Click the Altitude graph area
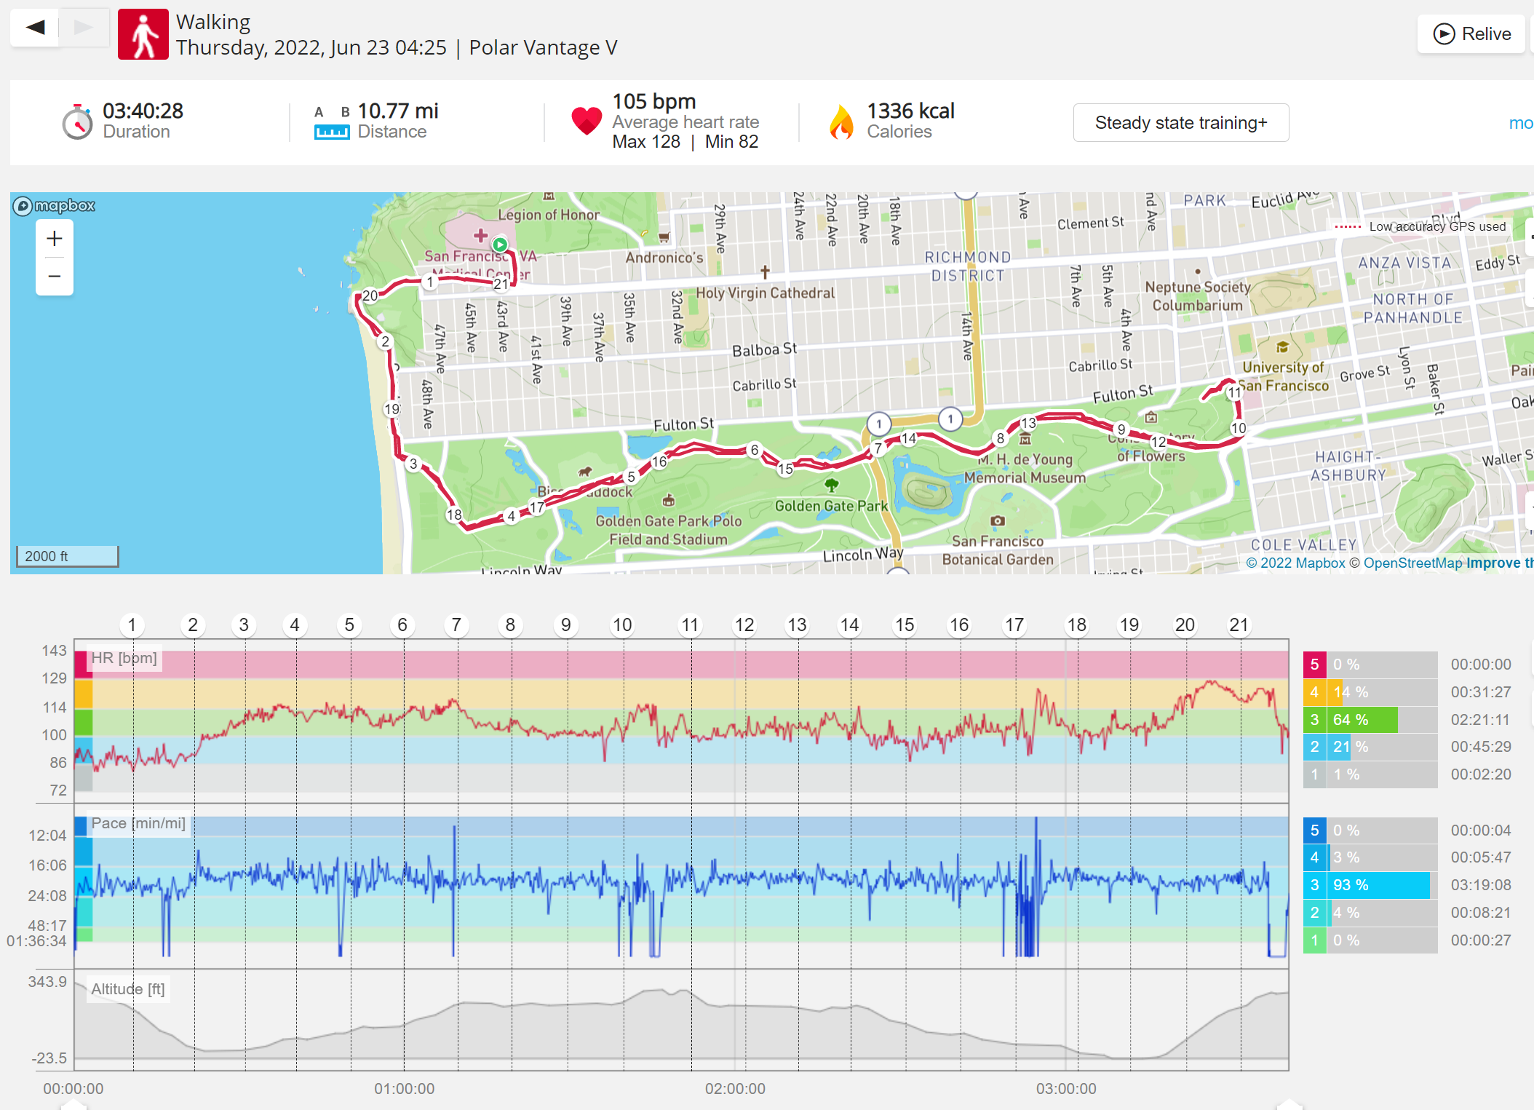Screen dimensions: 1534x1110 coord(681,1020)
